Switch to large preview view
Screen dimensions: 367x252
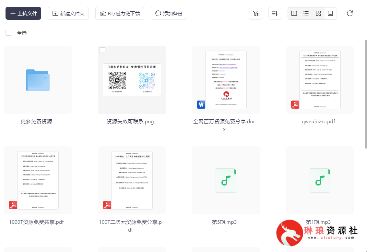tap(330, 13)
